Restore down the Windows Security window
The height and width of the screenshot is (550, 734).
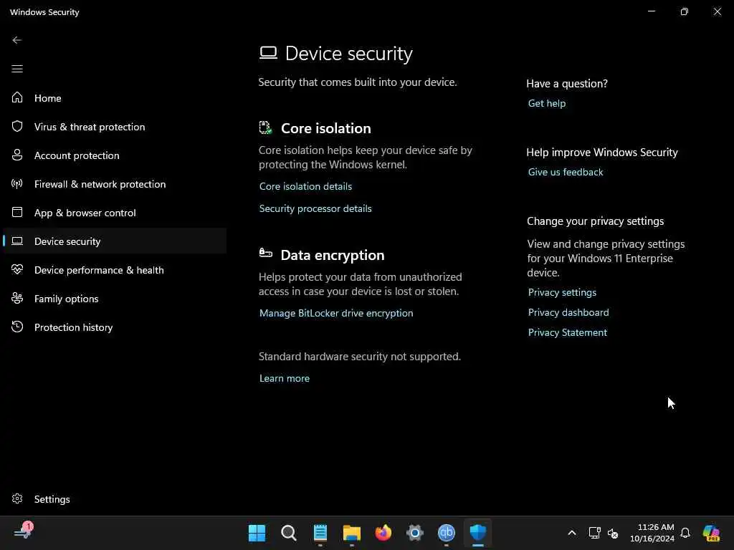(685, 11)
